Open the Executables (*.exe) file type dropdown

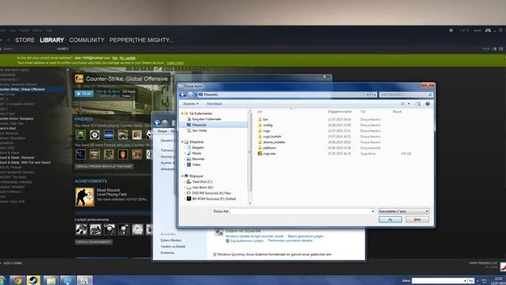click(403, 211)
